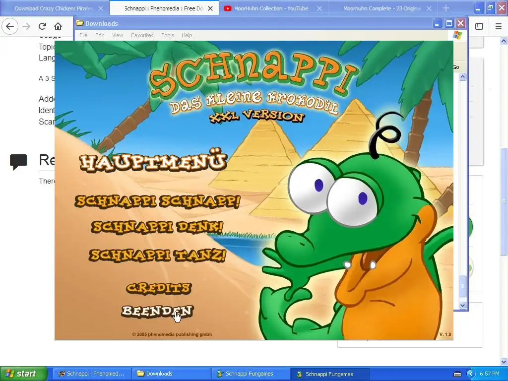Open Tools menu in Downloads window

[x=168, y=35]
